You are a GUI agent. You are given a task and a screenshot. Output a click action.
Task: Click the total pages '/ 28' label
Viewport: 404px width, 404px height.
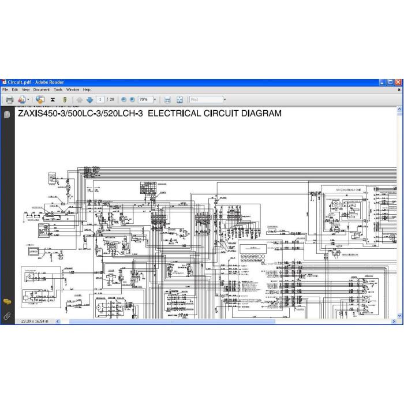click(111, 99)
